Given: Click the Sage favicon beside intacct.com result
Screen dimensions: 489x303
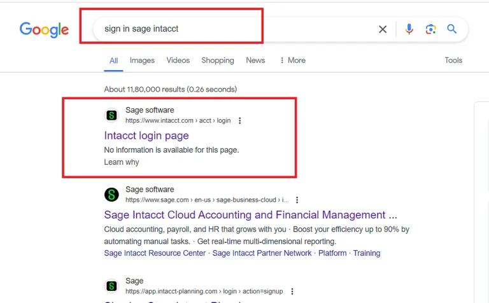Looking at the screenshot, I should tap(111, 115).
